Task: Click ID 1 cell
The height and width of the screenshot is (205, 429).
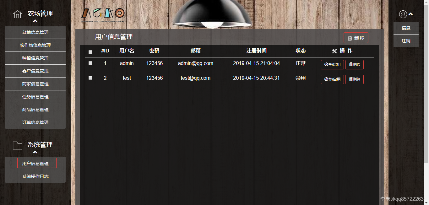Action: point(105,63)
